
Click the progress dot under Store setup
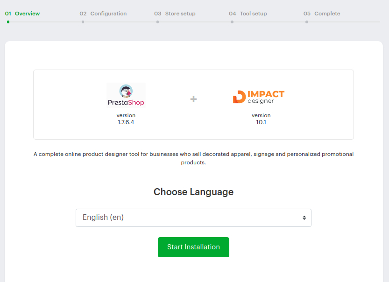pyautogui.click(x=157, y=22)
